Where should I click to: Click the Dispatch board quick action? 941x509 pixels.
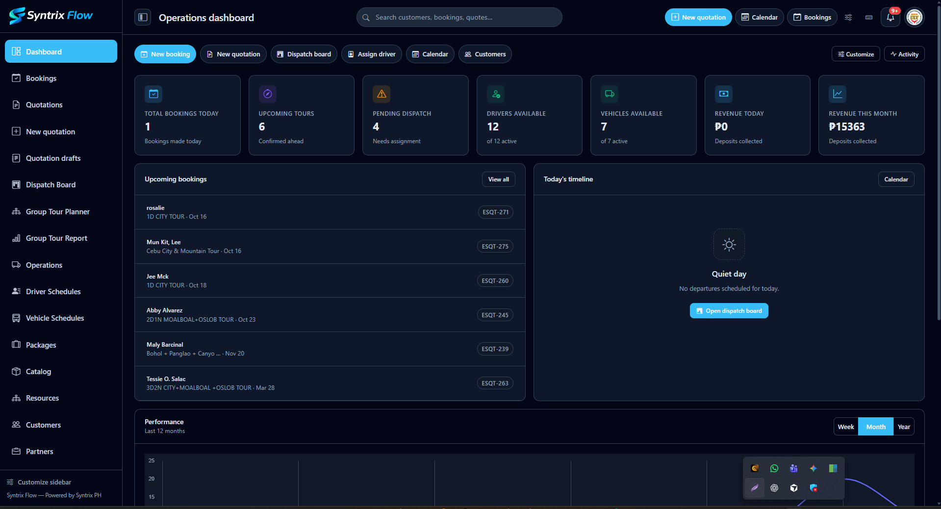pos(304,54)
